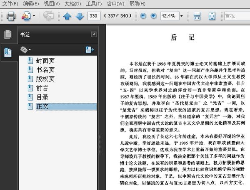Click the bookmark icon beside 正文
The width and height of the screenshot is (250, 190).
click(30, 106)
